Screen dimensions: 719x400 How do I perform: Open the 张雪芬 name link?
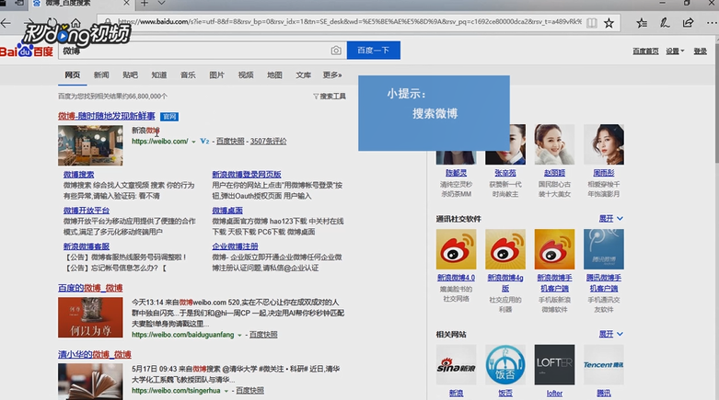click(x=505, y=173)
